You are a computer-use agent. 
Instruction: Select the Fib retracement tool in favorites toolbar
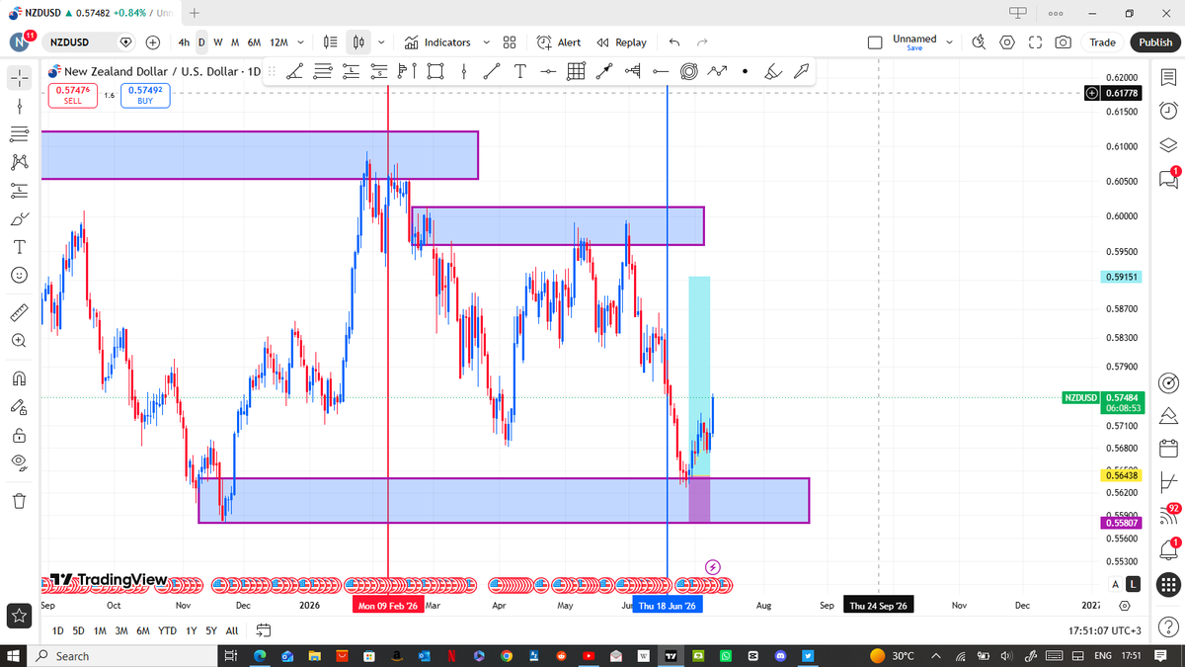[x=322, y=71]
